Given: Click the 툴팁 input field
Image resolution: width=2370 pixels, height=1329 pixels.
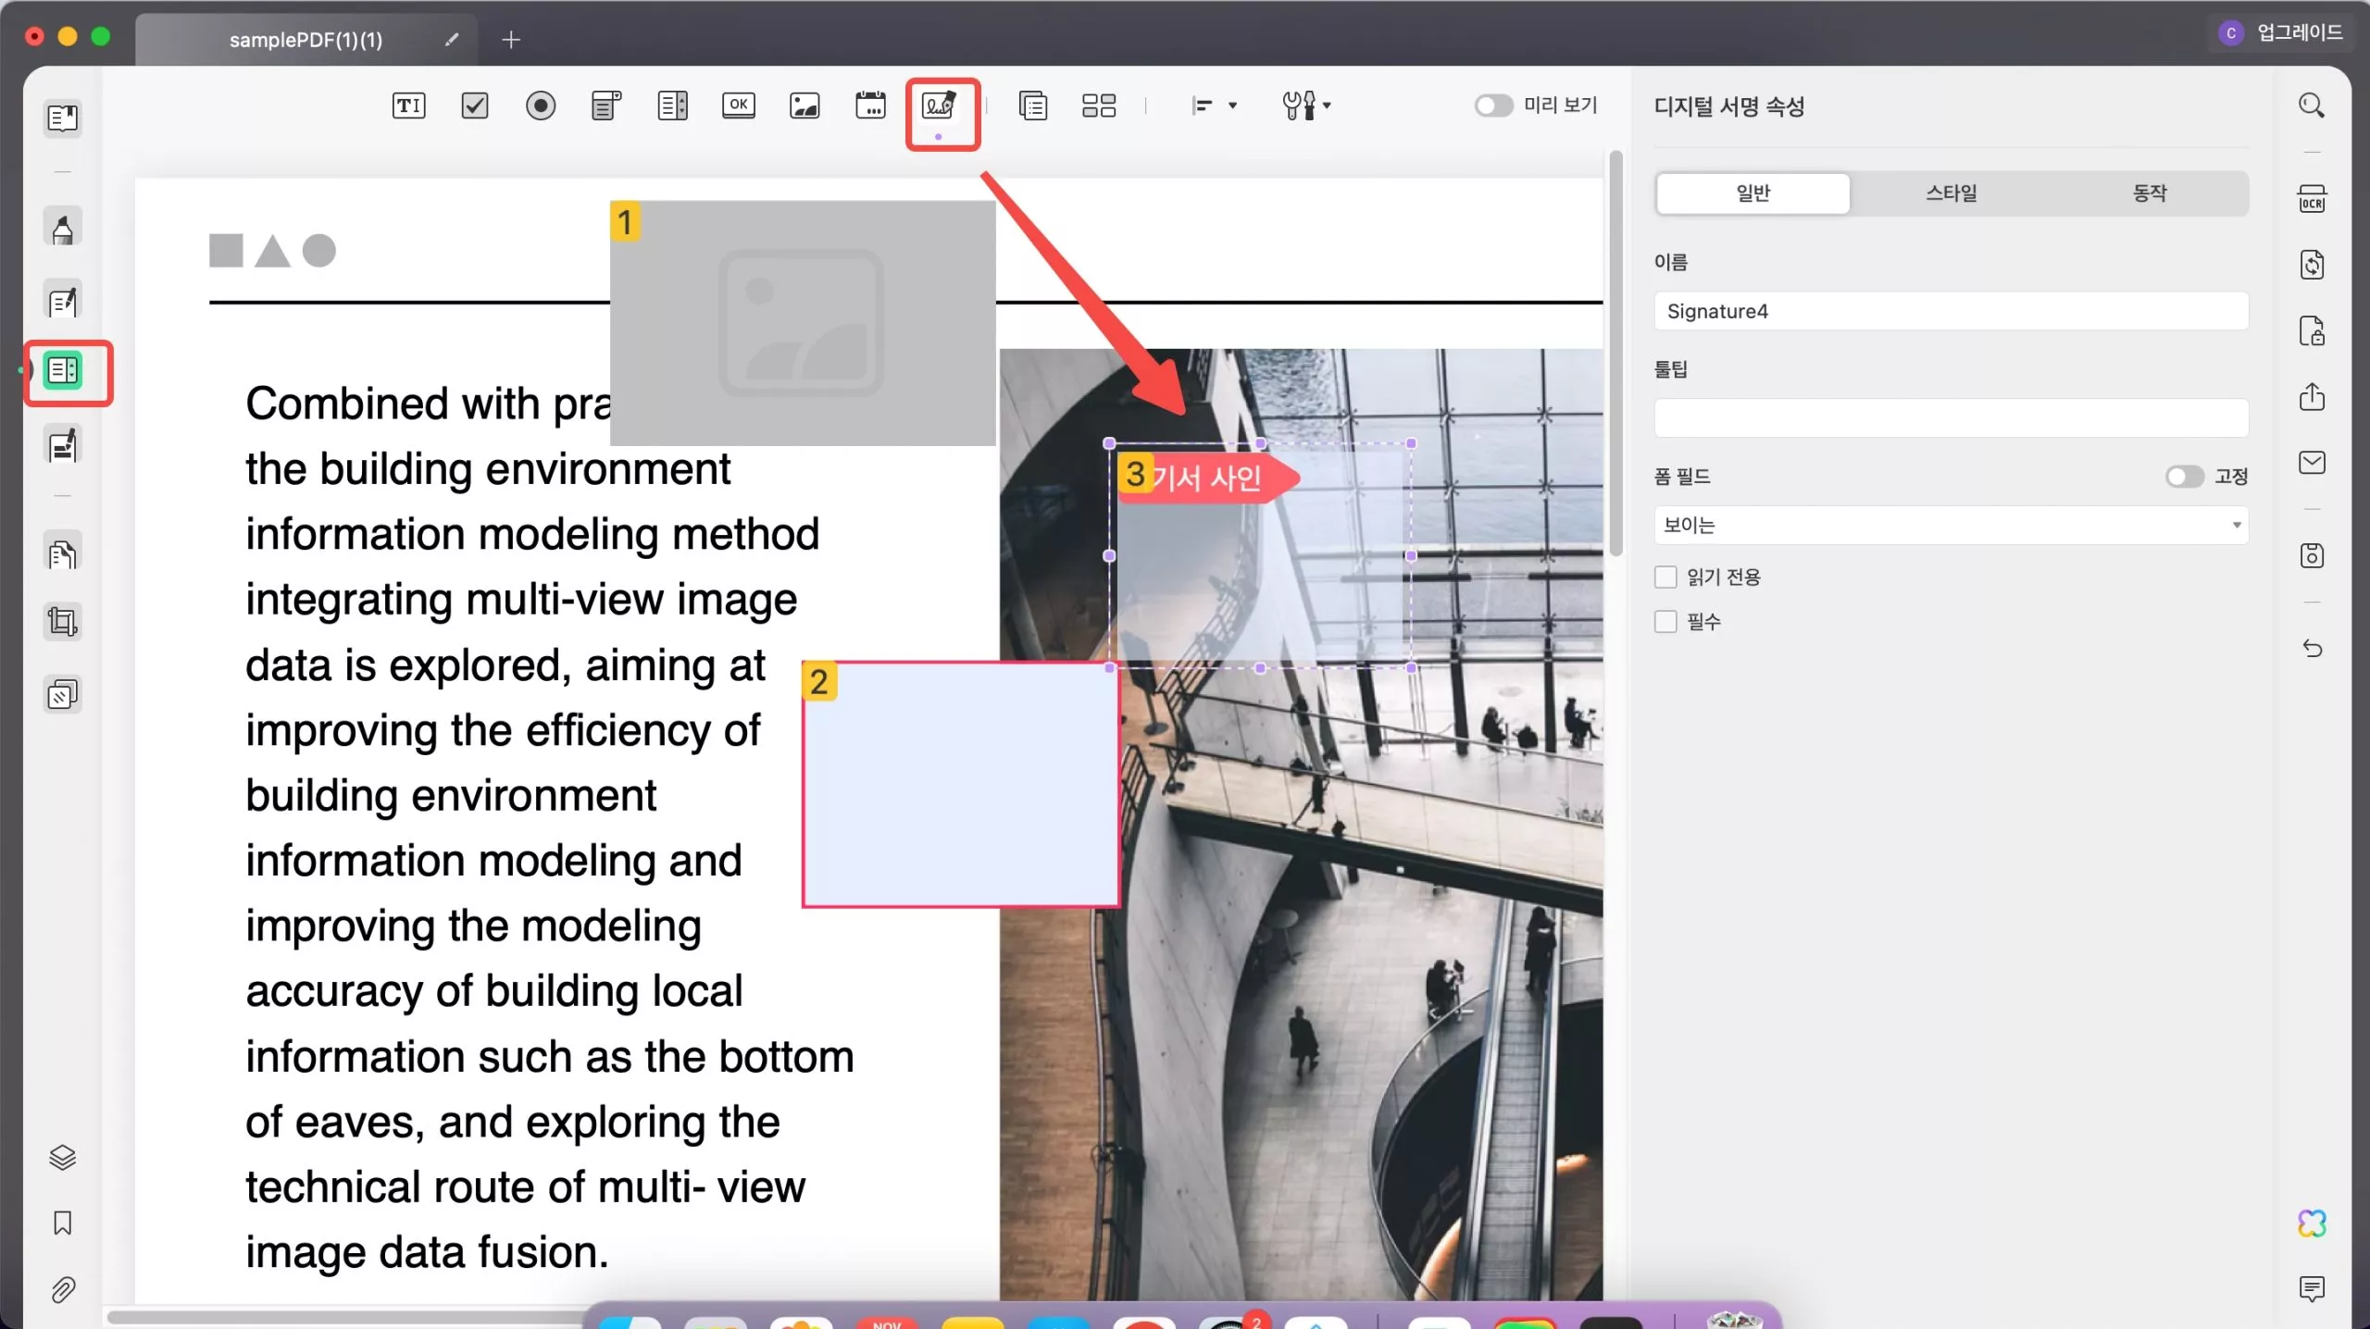Looking at the screenshot, I should point(1951,418).
